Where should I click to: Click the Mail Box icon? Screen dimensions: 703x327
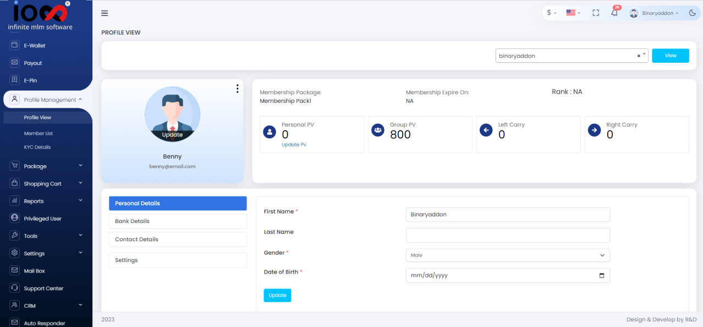(14, 270)
